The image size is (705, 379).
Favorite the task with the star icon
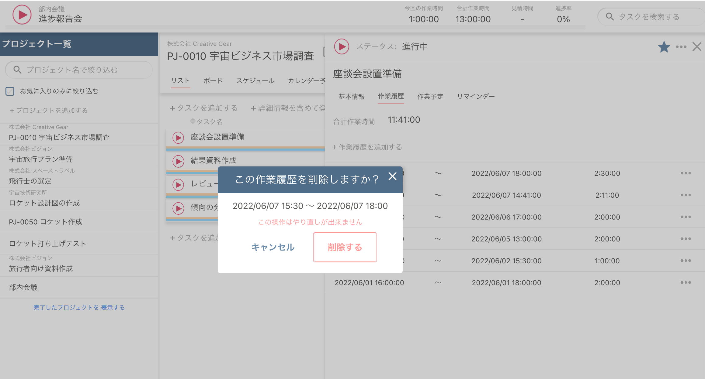tap(664, 46)
